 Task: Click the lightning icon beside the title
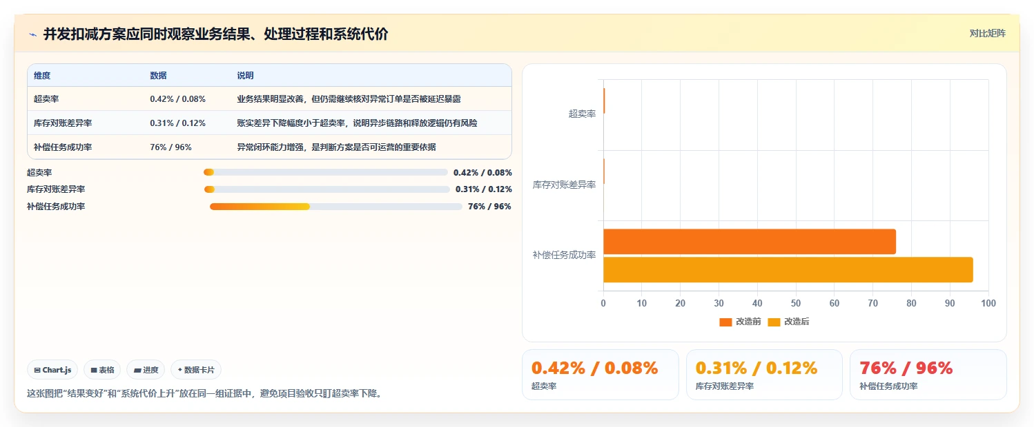[x=32, y=34]
